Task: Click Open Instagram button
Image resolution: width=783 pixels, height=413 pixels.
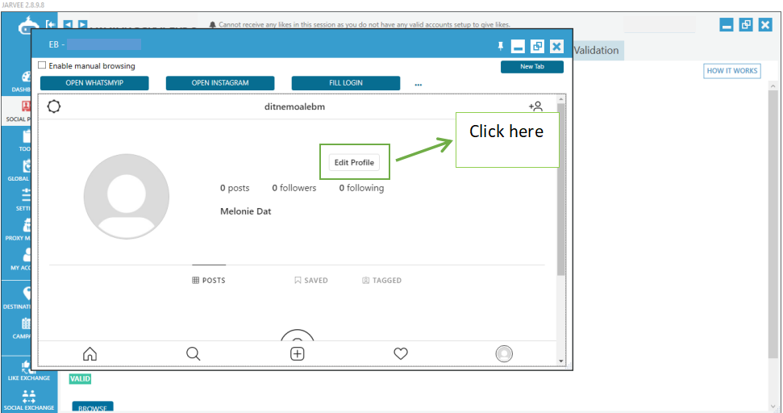Action: 220,83
